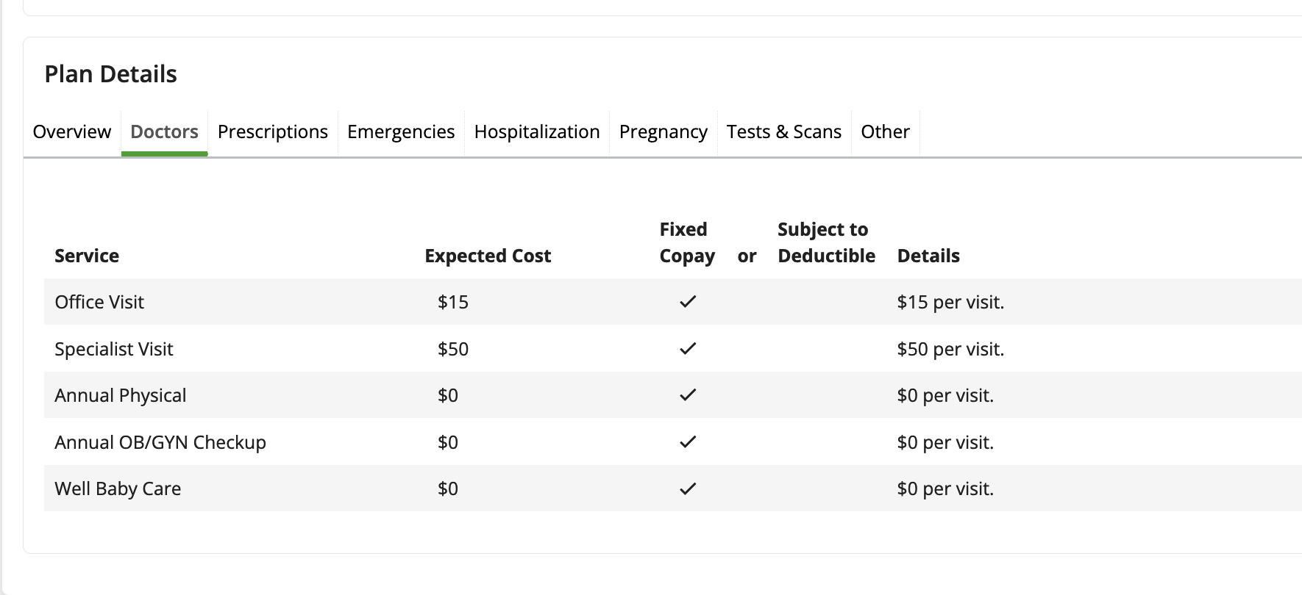The height and width of the screenshot is (595, 1302).
Task: Switch to the Prescriptions tab
Action: point(273,132)
